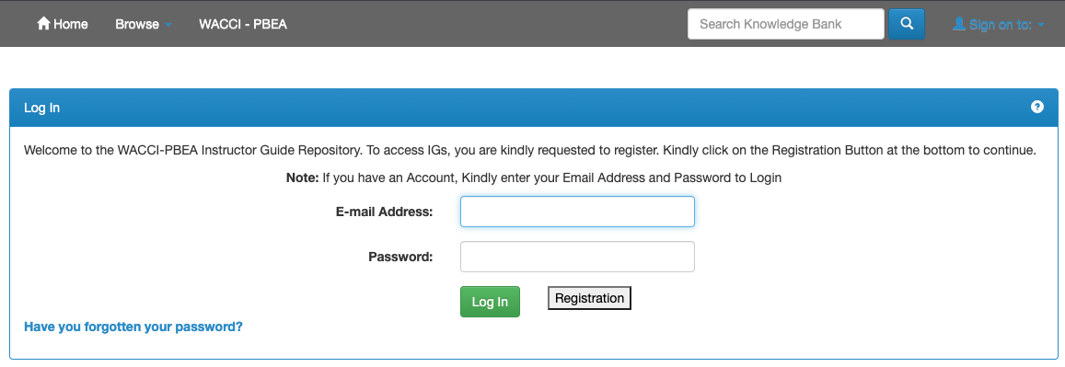Open the WACCI - PBEA menu item
The width and height of the screenshot is (1065, 367).
[242, 25]
